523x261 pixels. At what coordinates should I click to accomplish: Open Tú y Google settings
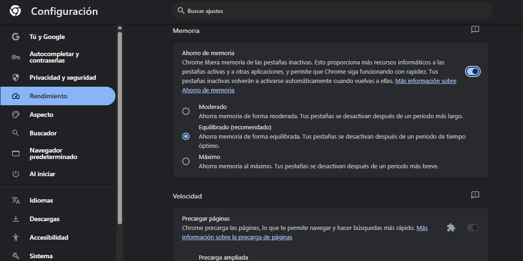tap(57, 37)
